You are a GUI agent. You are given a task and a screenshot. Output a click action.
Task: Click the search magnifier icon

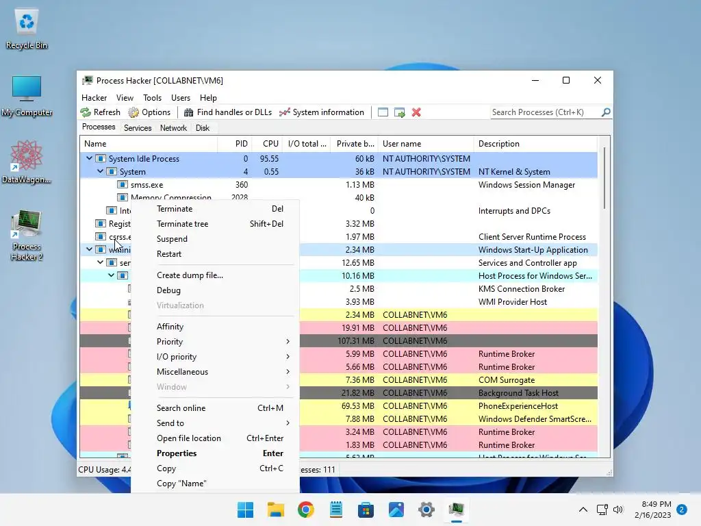click(x=606, y=112)
